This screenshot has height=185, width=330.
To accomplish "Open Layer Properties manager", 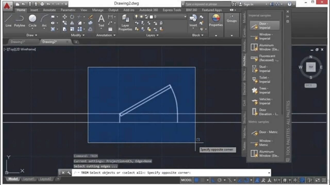I will pyautogui.click(x=125, y=23).
